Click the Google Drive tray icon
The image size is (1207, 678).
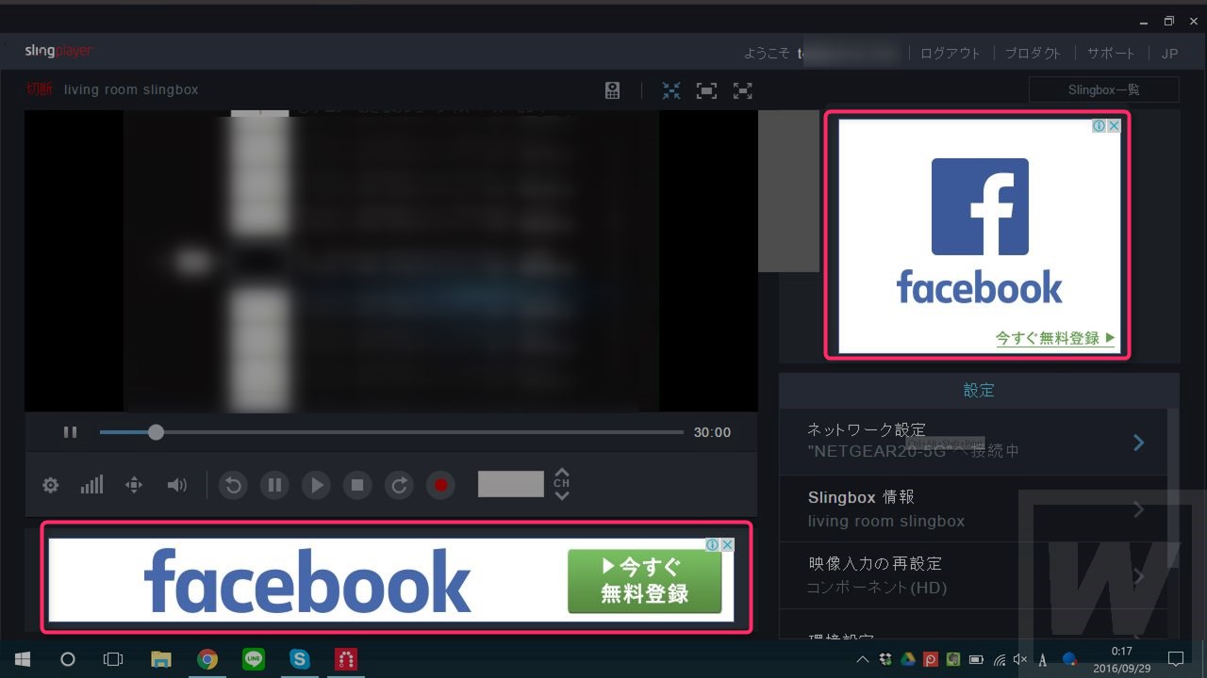(x=908, y=659)
